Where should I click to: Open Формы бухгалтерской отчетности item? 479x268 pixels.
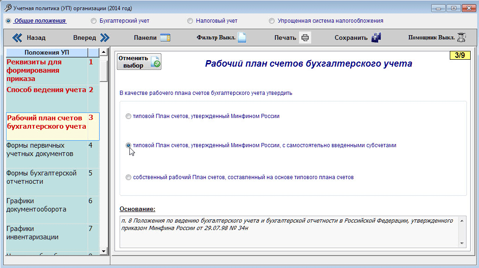point(52,182)
